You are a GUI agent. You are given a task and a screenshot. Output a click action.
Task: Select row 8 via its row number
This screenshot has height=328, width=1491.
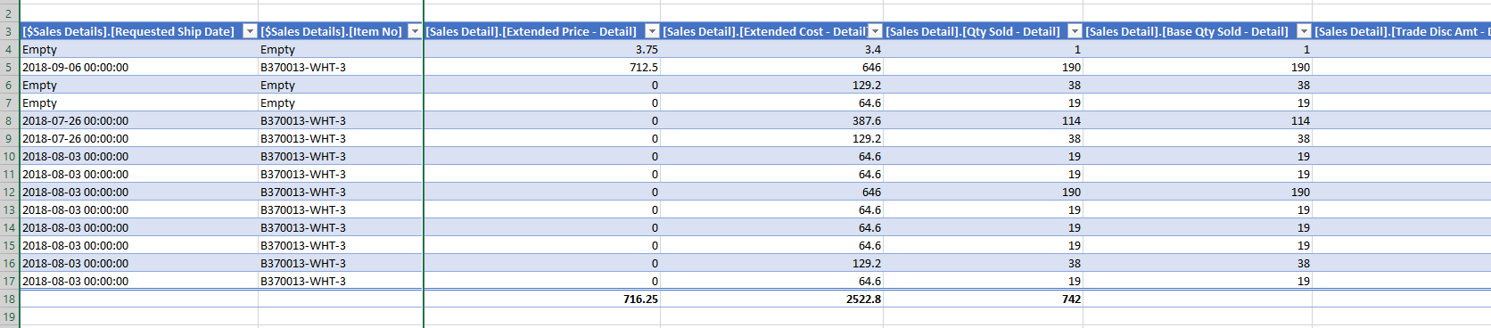(x=9, y=120)
